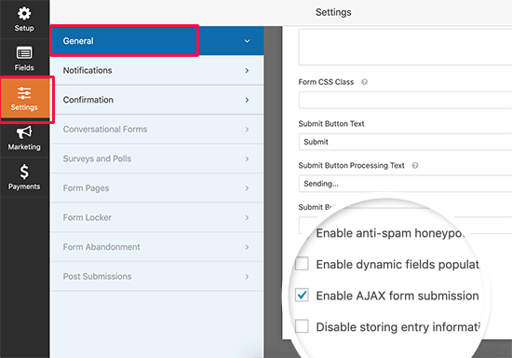Expand the Notifications chevron arrow

point(248,71)
